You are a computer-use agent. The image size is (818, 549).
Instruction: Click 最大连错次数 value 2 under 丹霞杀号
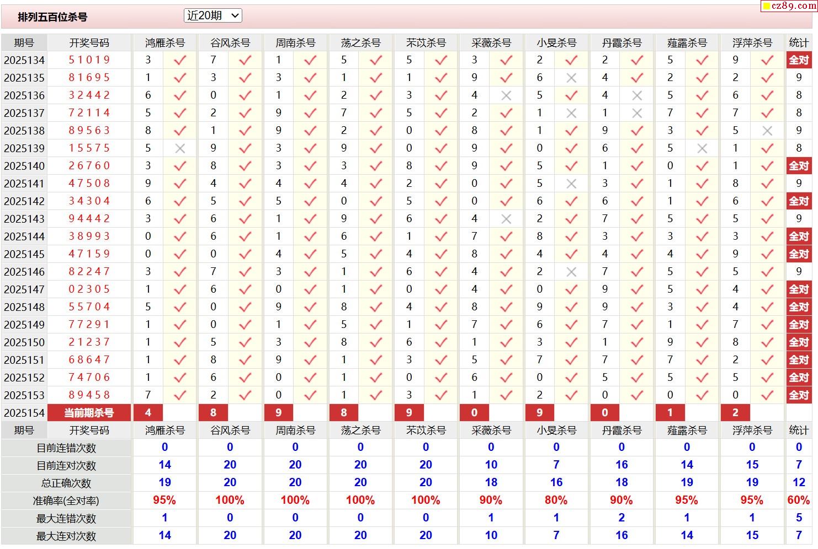(x=622, y=518)
